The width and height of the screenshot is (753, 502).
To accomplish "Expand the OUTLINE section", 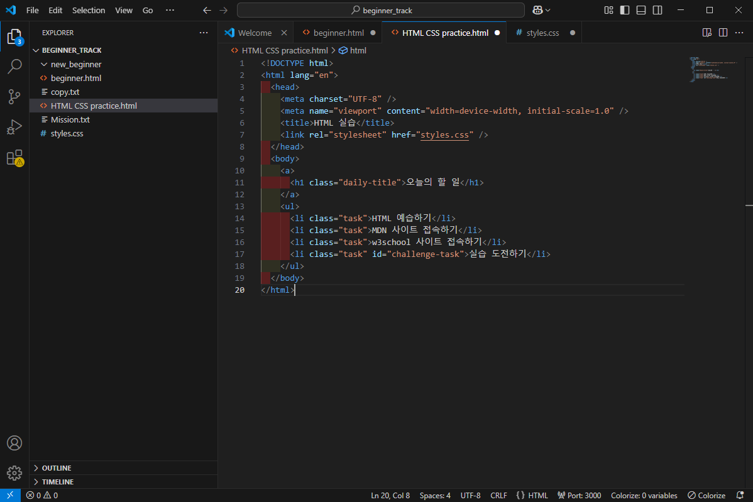I will [x=57, y=468].
